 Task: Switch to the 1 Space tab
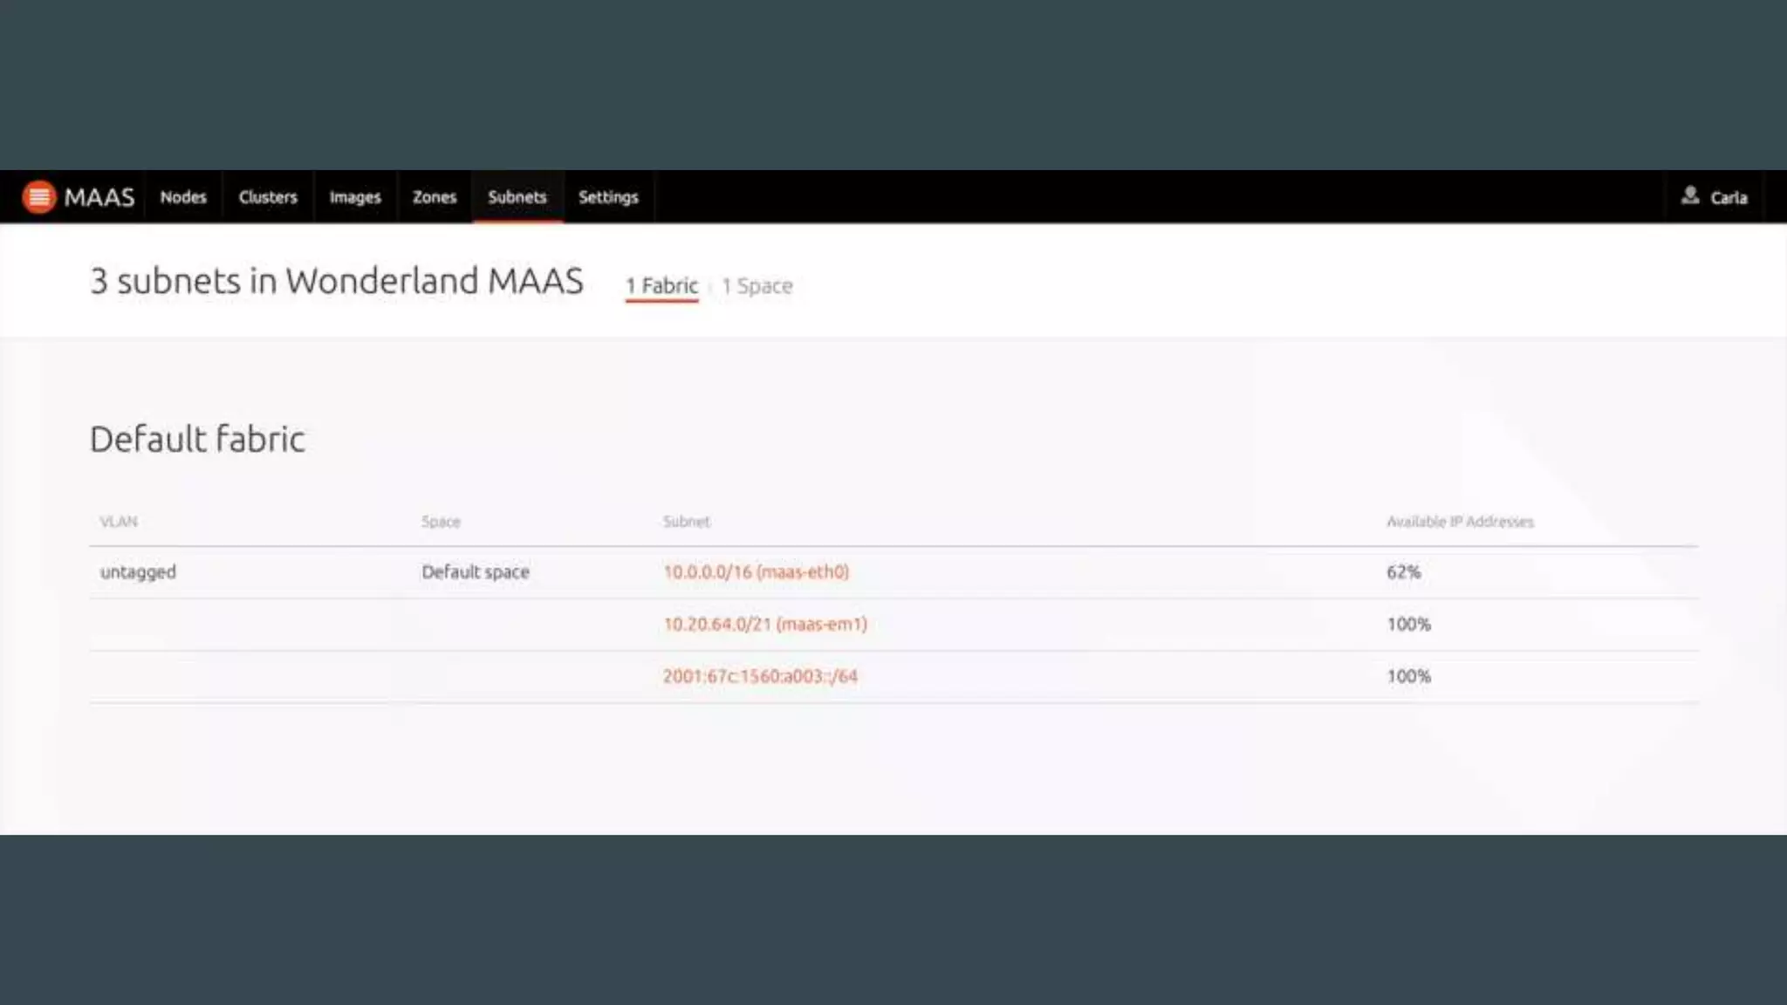point(757,286)
